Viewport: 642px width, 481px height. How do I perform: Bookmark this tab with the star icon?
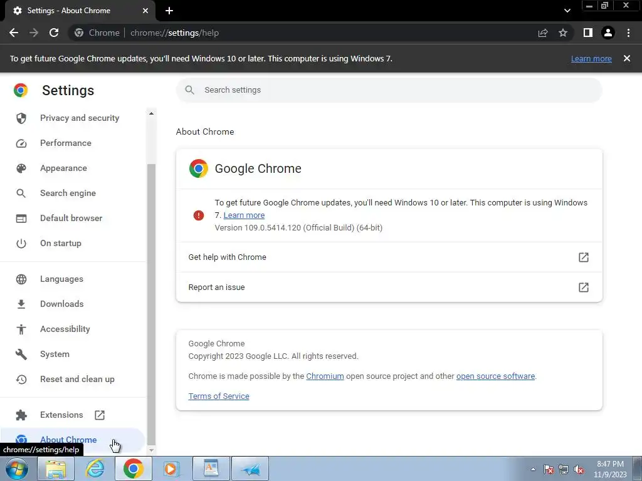coord(563,33)
